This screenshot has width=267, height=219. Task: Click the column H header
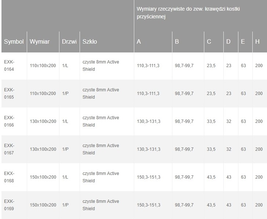pyautogui.click(x=257, y=42)
